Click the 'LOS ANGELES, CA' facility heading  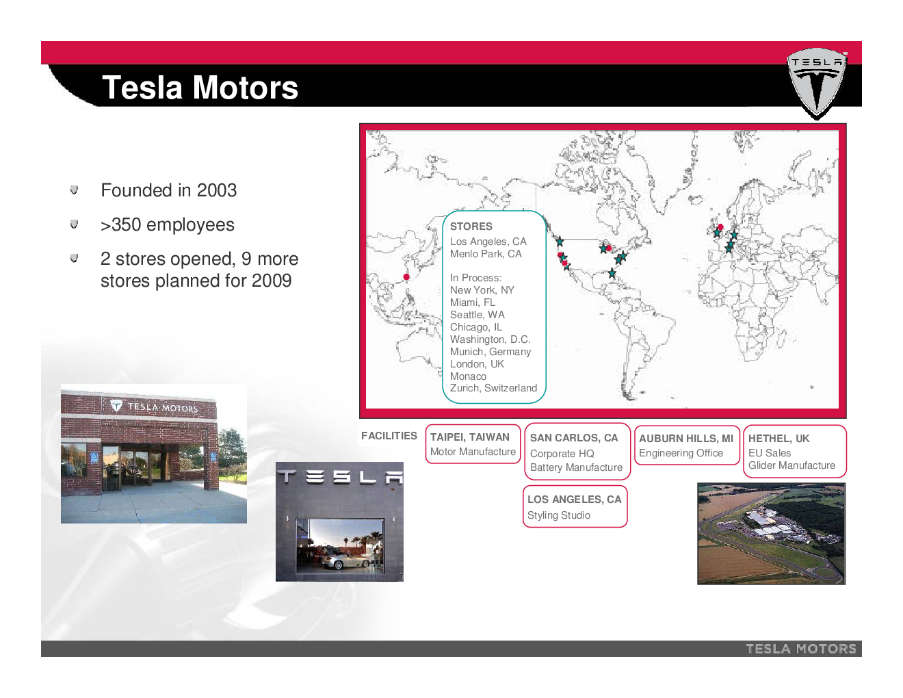tap(575, 500)
